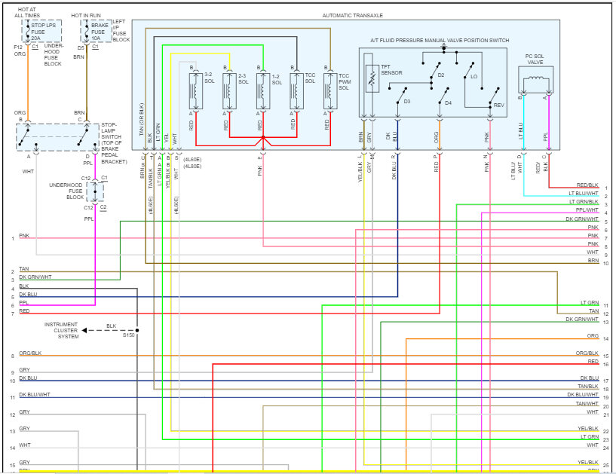Select the PPL/WHT label at right terminal 4
Viewport: 616px width, 474px height.
tap(587, 210)
